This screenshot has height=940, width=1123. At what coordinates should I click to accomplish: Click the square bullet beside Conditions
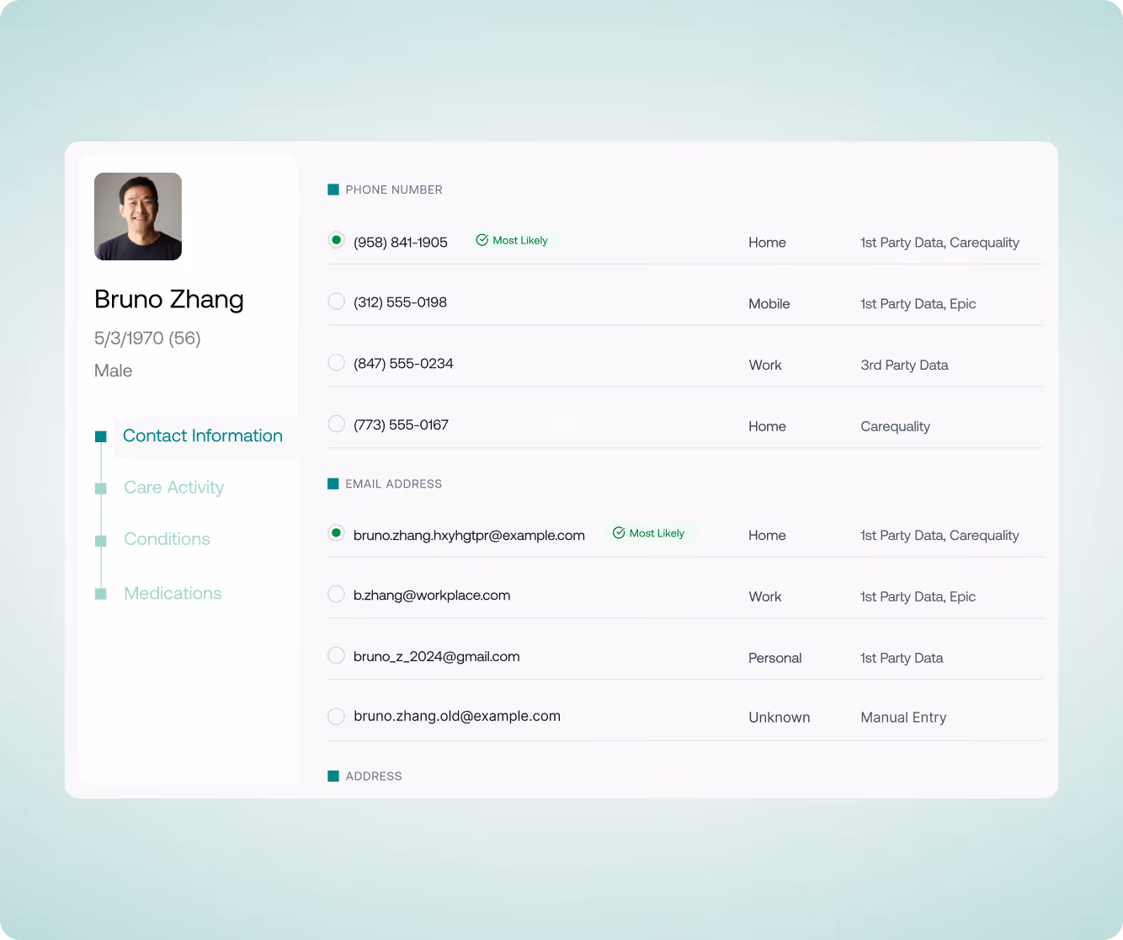coord(101,541)
